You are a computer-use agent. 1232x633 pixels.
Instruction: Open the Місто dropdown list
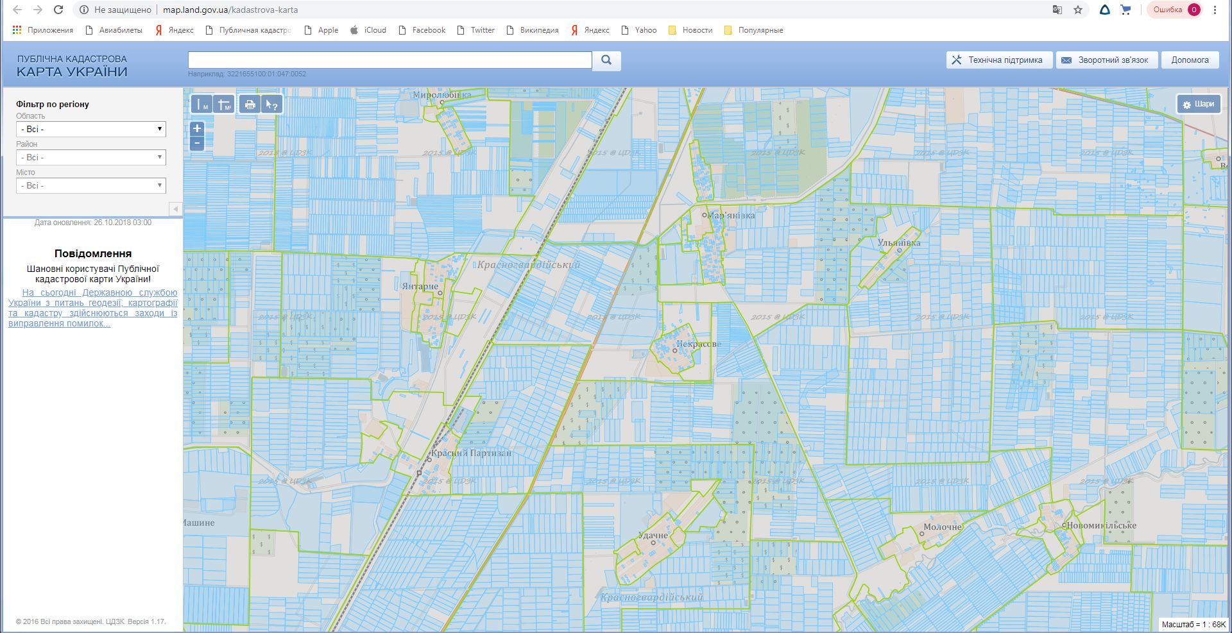click(x=90, y=185)
